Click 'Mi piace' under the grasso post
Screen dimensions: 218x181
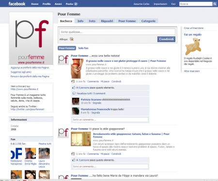pos(105,81)
